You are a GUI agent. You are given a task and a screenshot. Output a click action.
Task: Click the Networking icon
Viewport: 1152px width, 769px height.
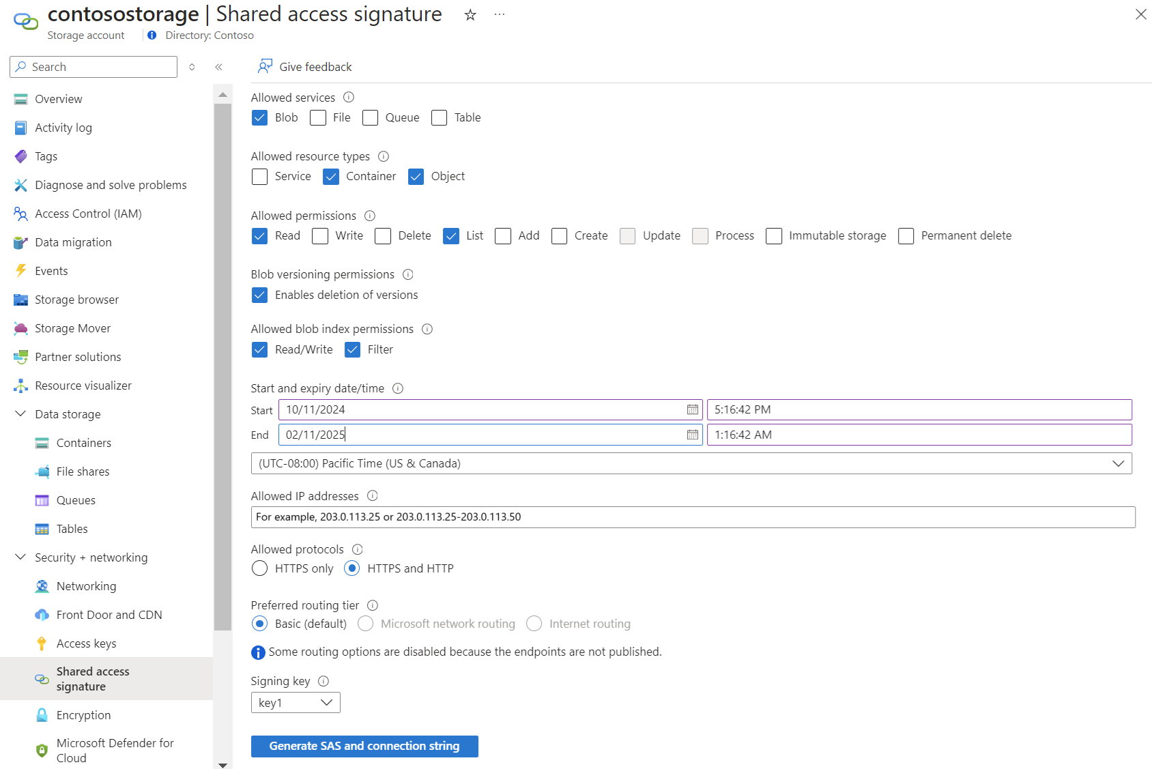42,585
